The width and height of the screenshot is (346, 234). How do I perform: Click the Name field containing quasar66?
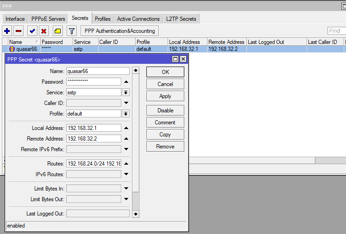pos(98,71)
